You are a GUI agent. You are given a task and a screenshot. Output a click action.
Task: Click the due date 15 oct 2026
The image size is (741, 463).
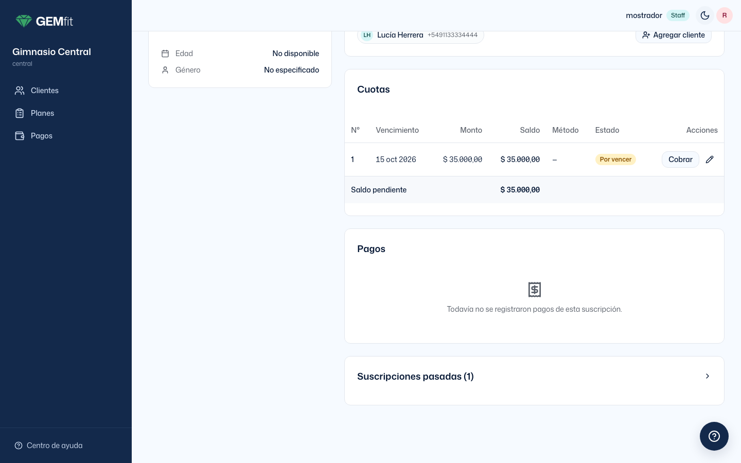(x=396, y=159)
